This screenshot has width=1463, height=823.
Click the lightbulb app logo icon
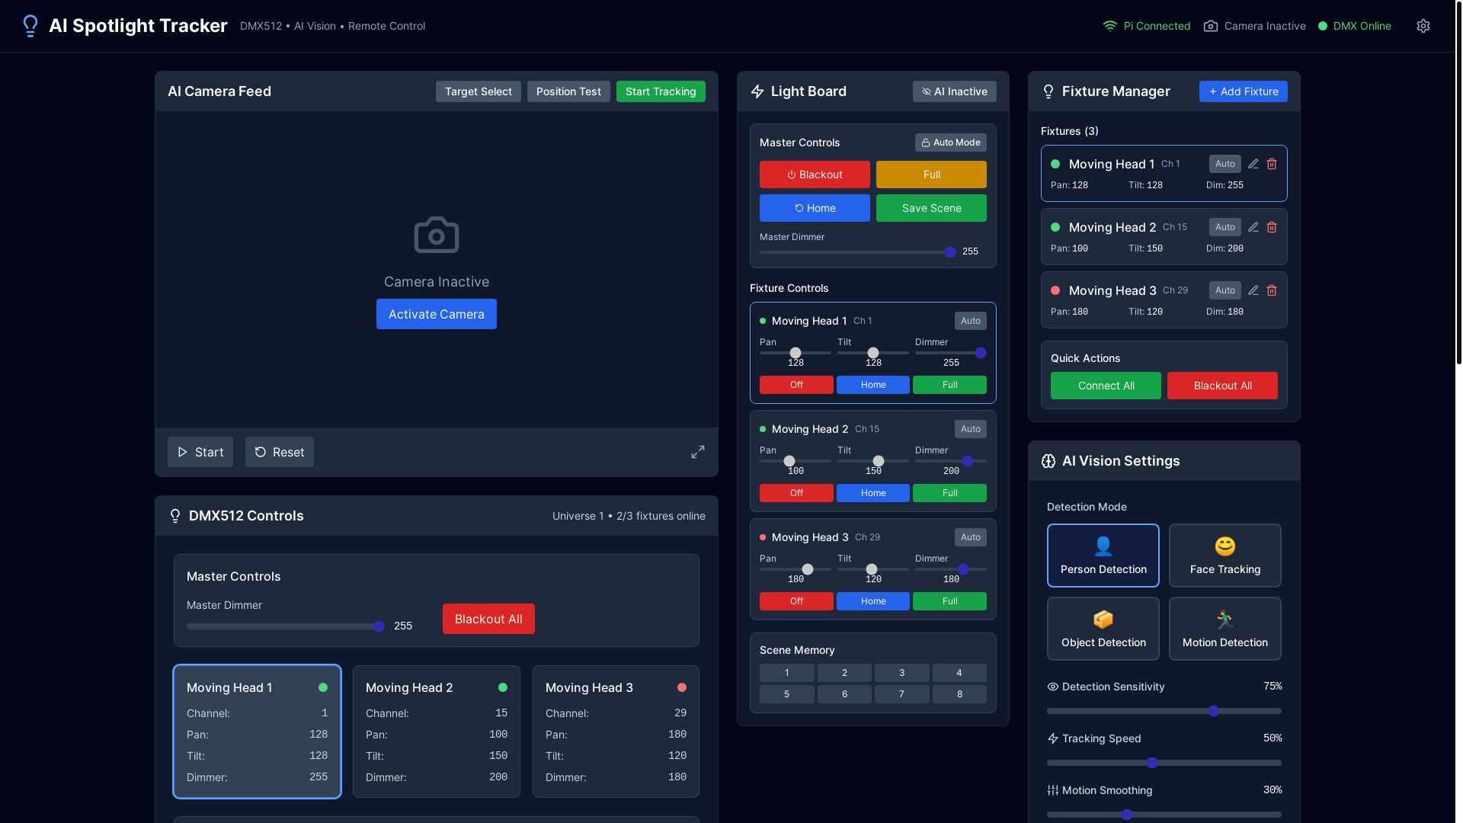tap(30, 26)
